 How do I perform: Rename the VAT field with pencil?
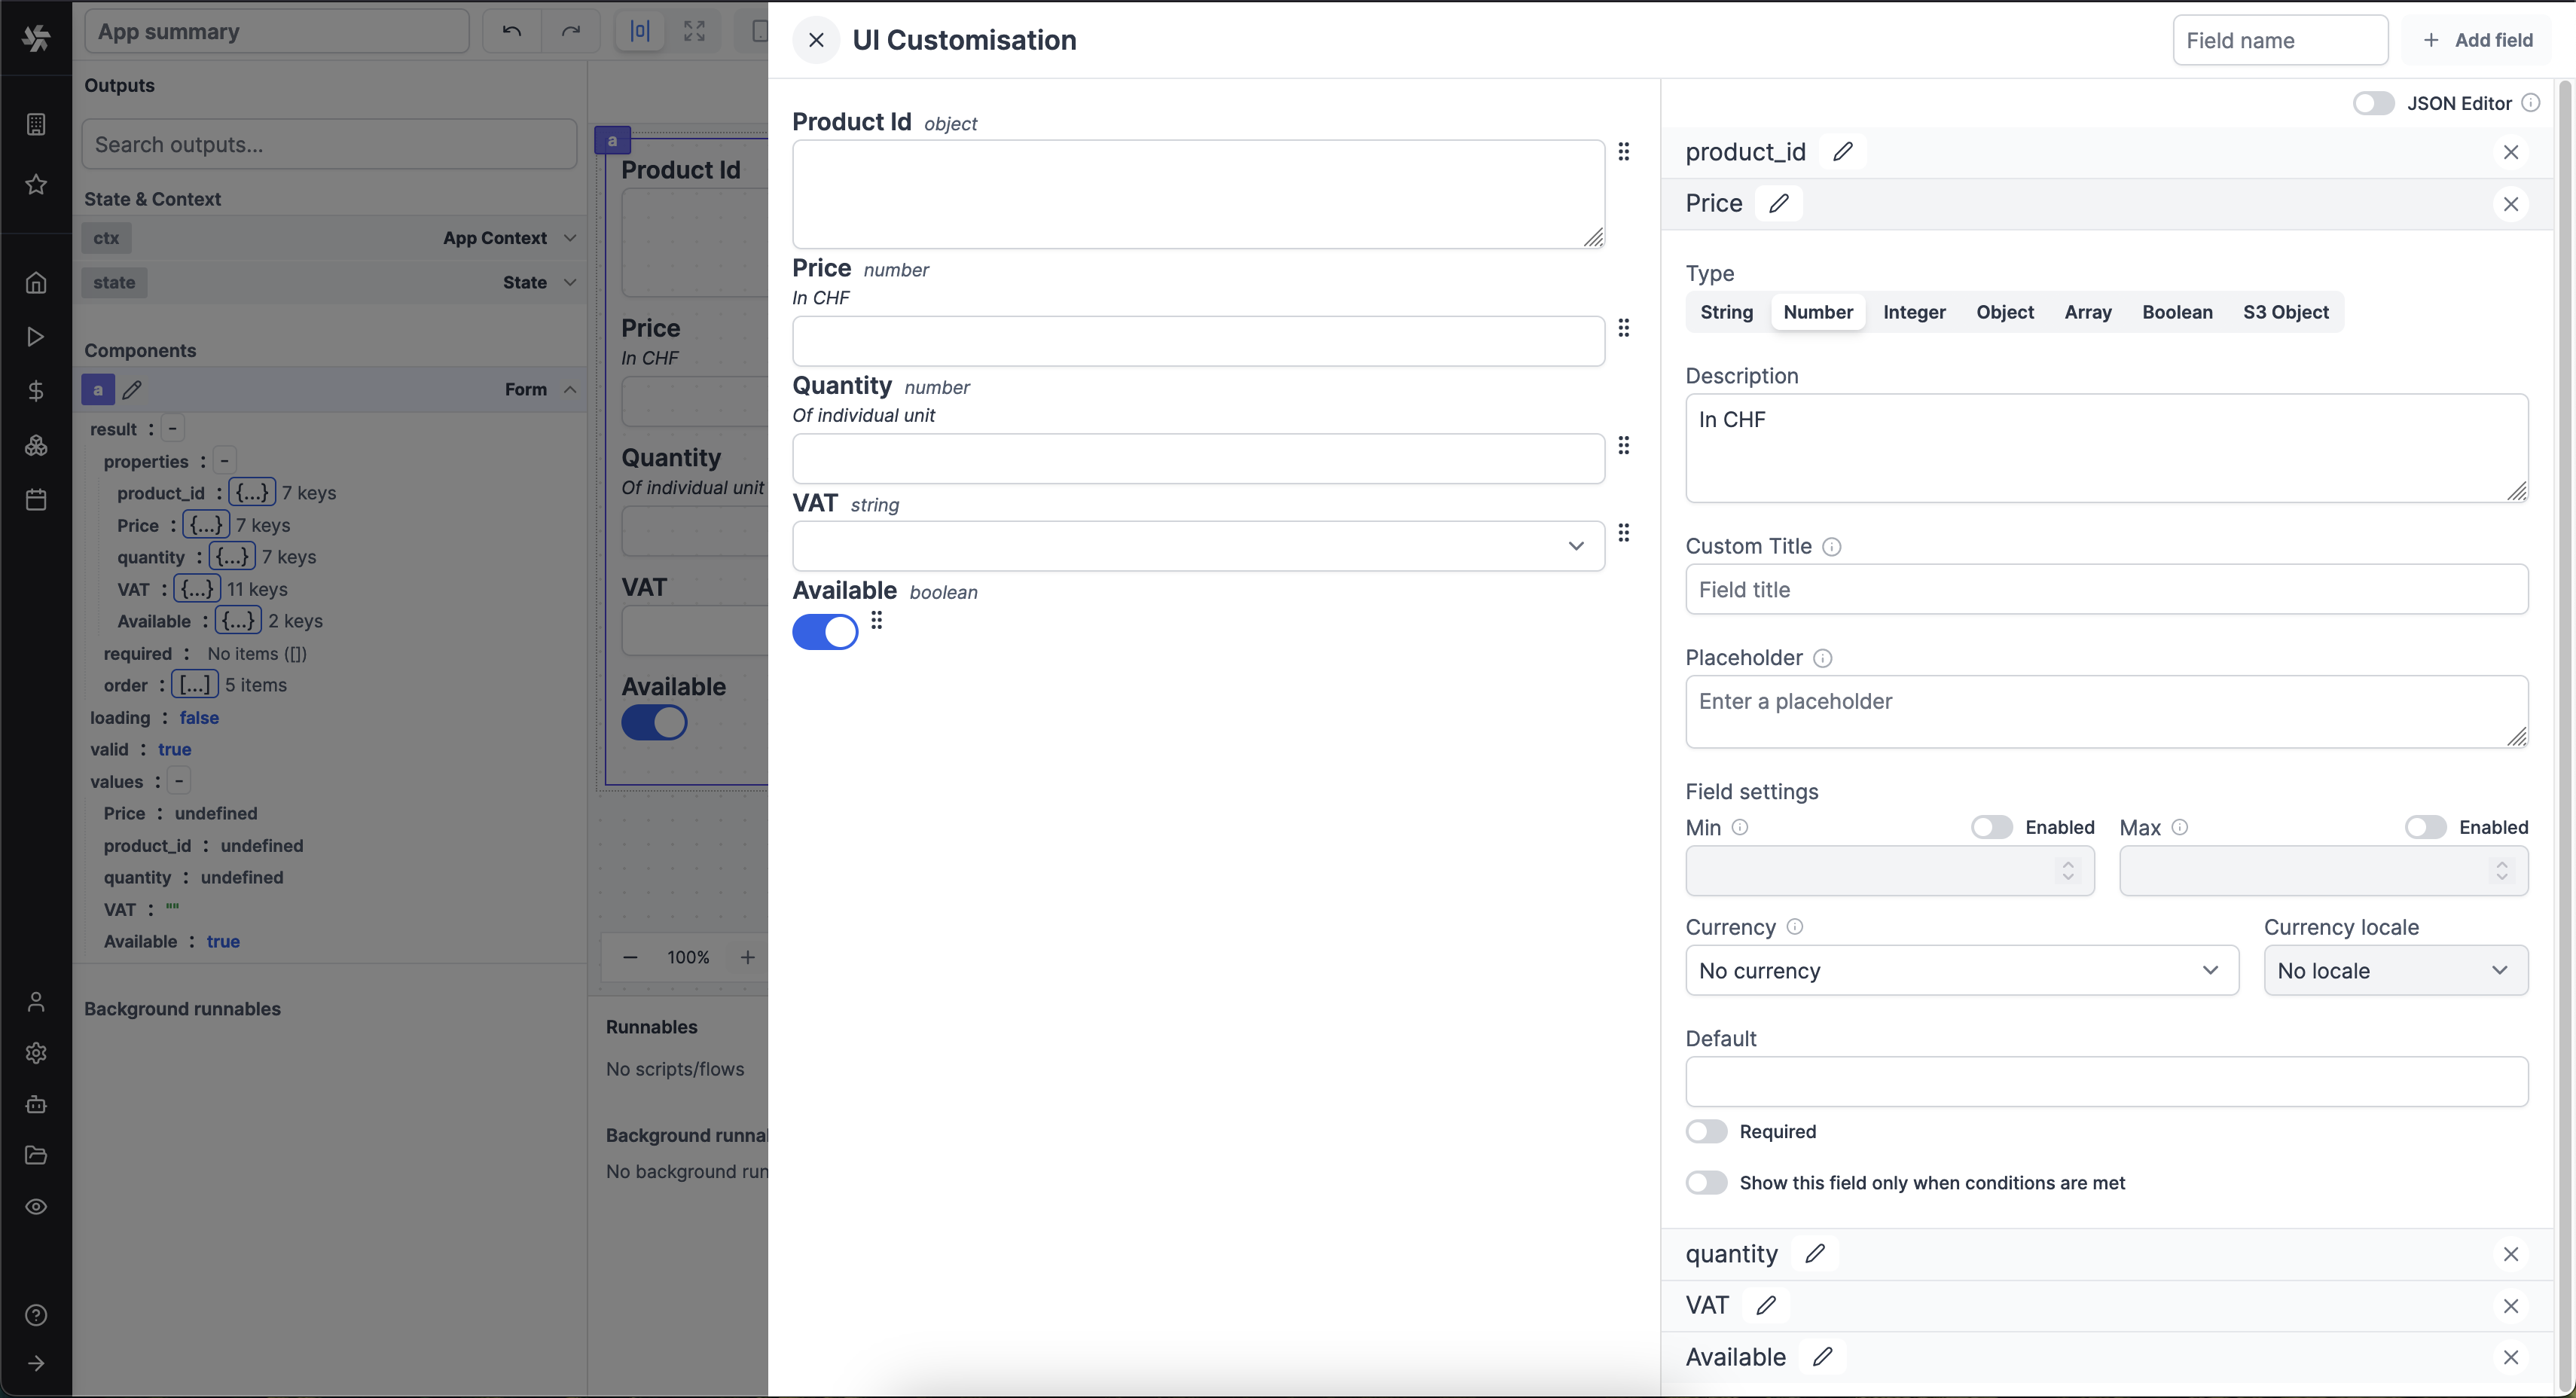(x=1766, y=1305)
